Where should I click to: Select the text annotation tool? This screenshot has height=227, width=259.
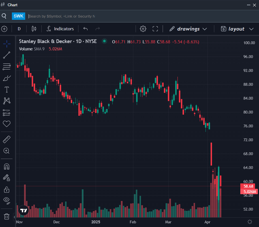(7, 89)
